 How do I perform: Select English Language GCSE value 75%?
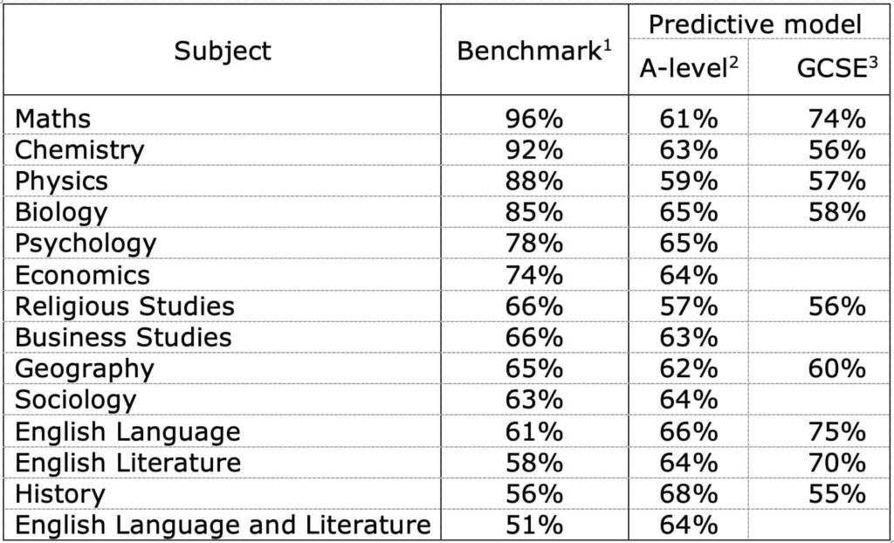pos(836,431)
